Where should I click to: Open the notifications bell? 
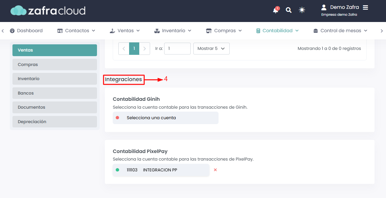pyautogui.click(x=276, y=10)
